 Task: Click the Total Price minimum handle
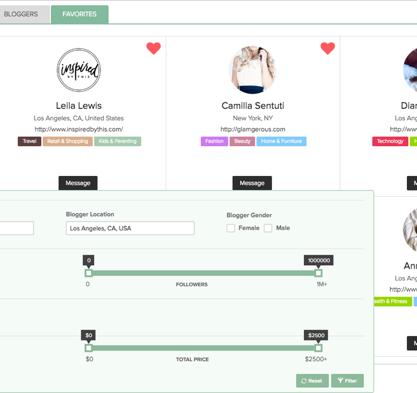click(x=89, y=348)
